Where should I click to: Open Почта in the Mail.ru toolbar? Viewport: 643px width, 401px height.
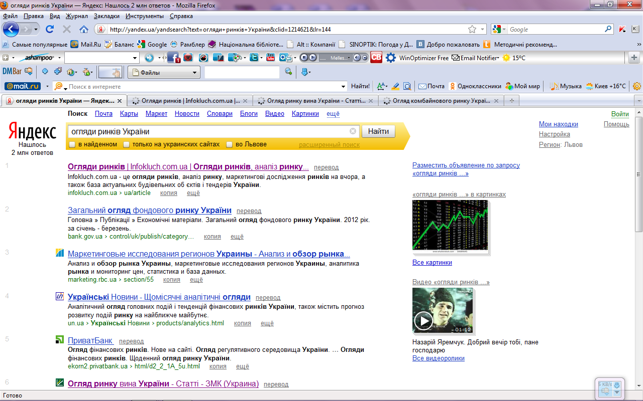pyautogui.click(x=432, y=86)
